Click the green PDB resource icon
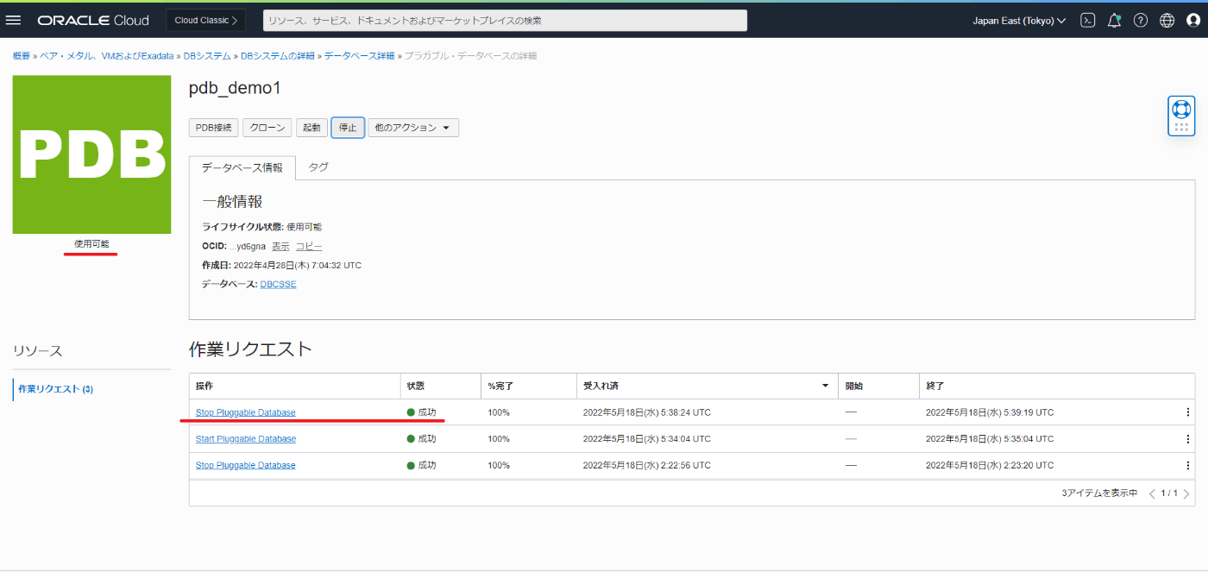 [91, 154]
